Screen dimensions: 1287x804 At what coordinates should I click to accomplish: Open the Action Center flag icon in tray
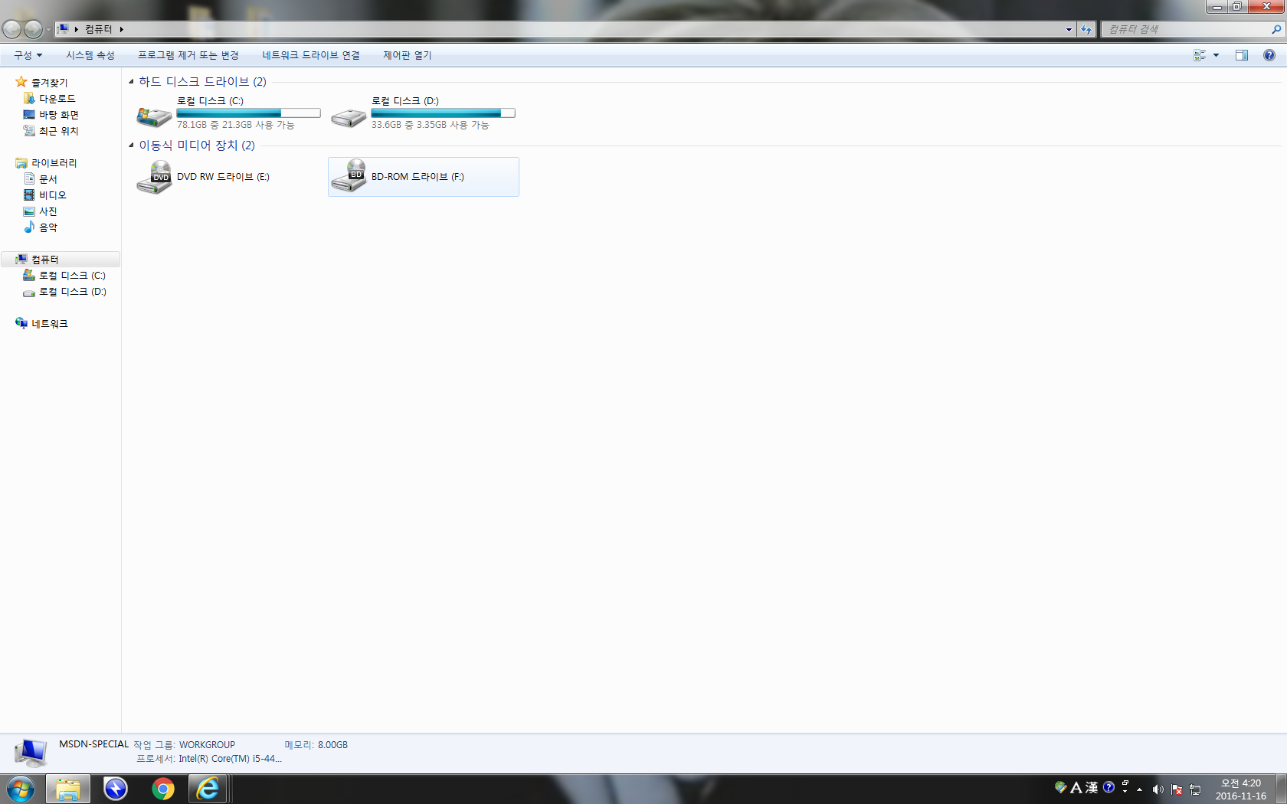pos(1177,789)
